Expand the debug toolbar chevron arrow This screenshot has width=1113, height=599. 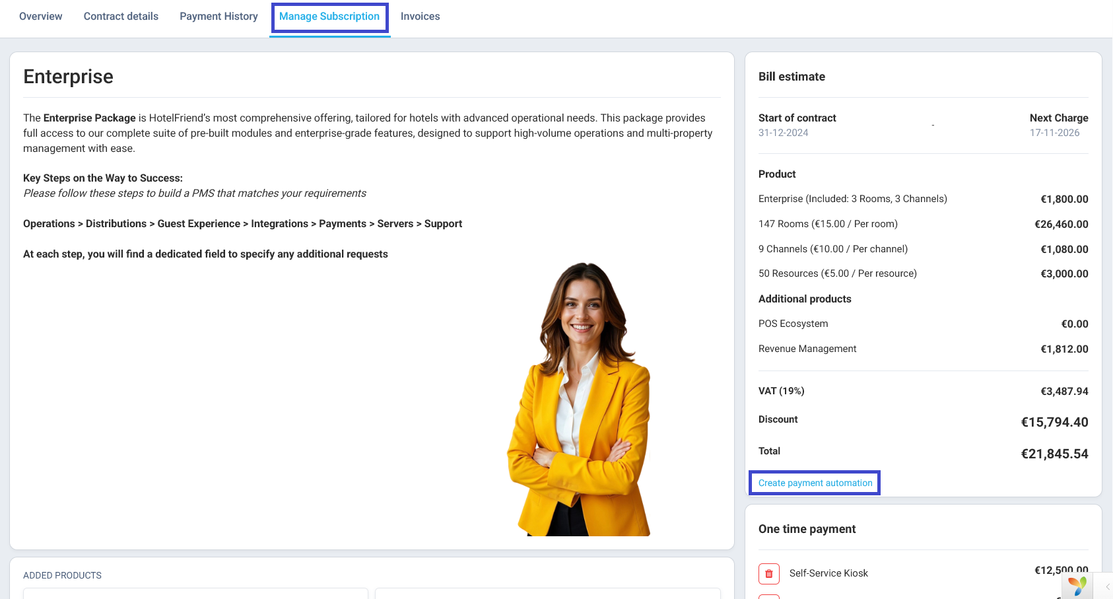[1108, 586]
